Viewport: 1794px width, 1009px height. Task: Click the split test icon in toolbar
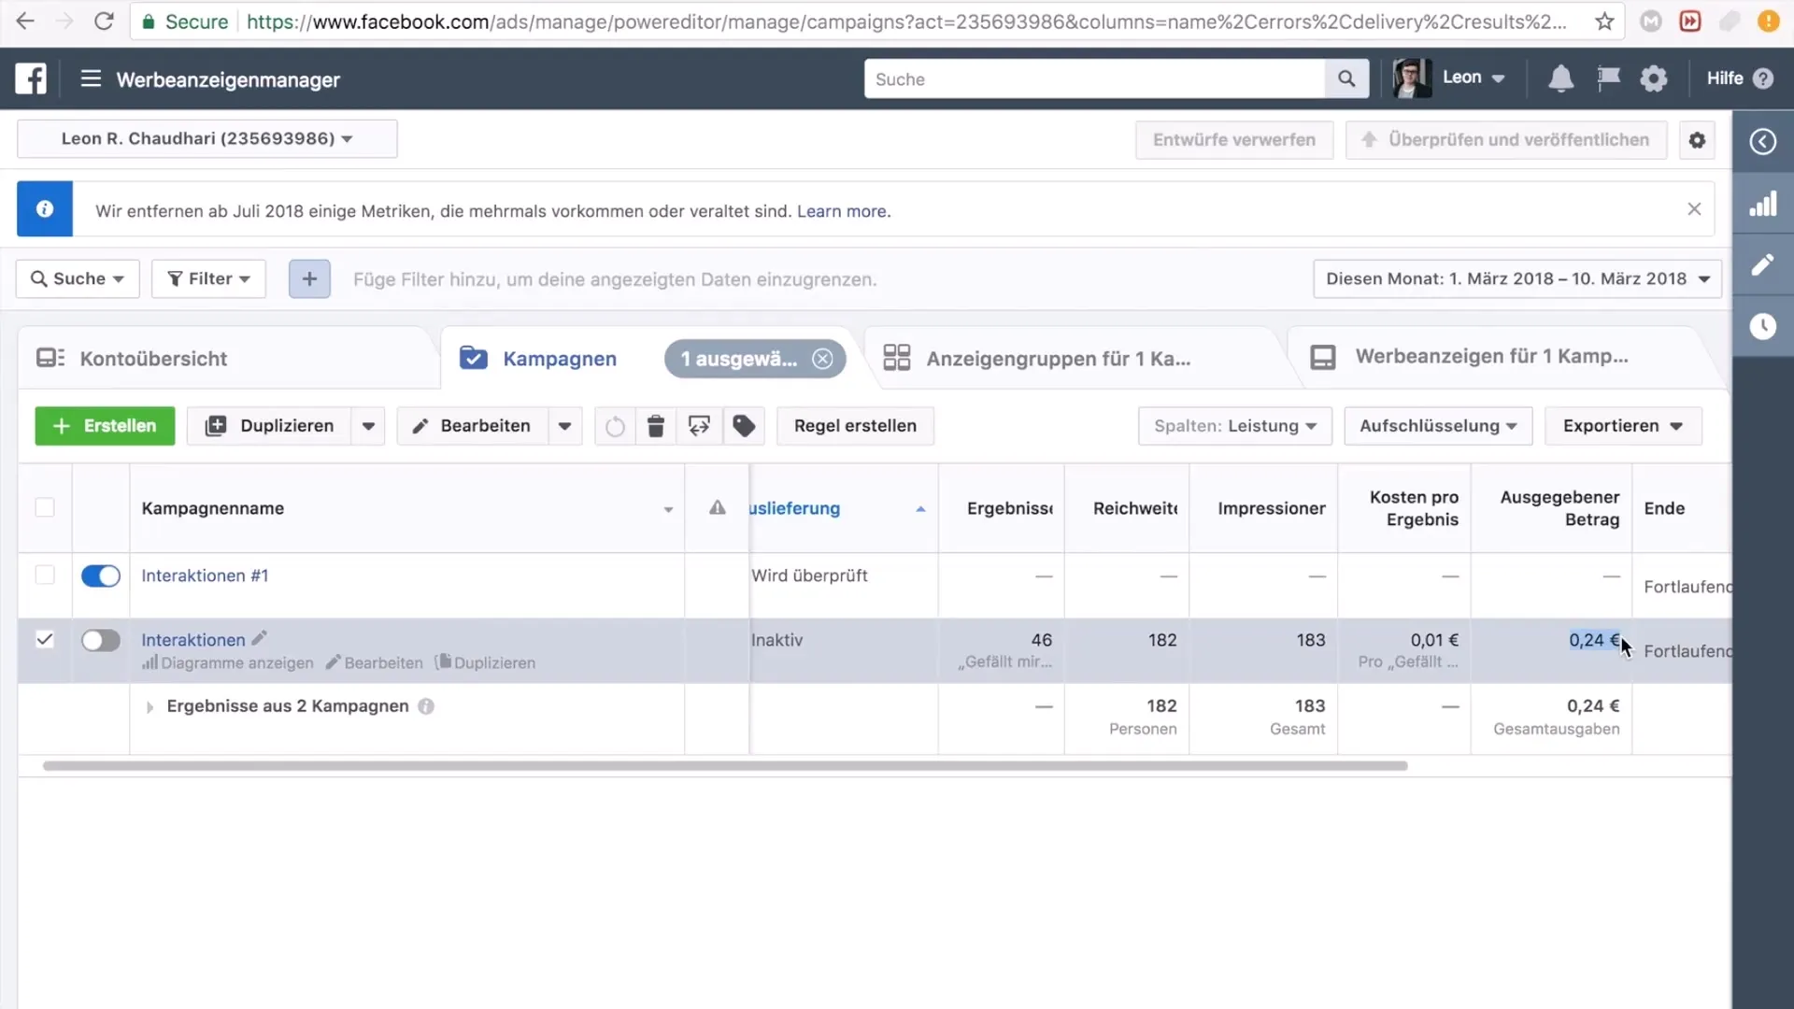click(699, 426)
